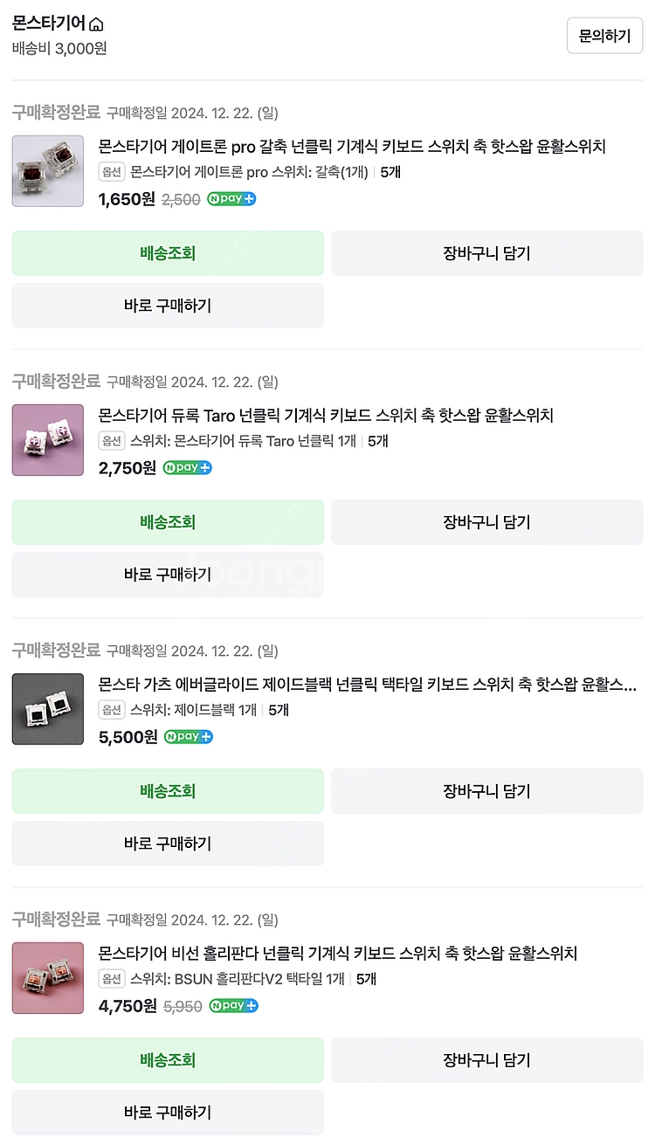Add the 듀록 Taro switch to cart

[486, 522]
